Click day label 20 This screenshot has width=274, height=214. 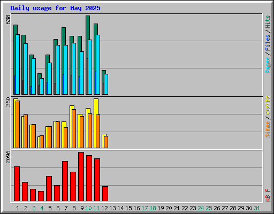169,208
